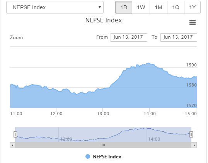Click the 14:00 x-axis time label
The image size is (208, 163).
point(150,114)
